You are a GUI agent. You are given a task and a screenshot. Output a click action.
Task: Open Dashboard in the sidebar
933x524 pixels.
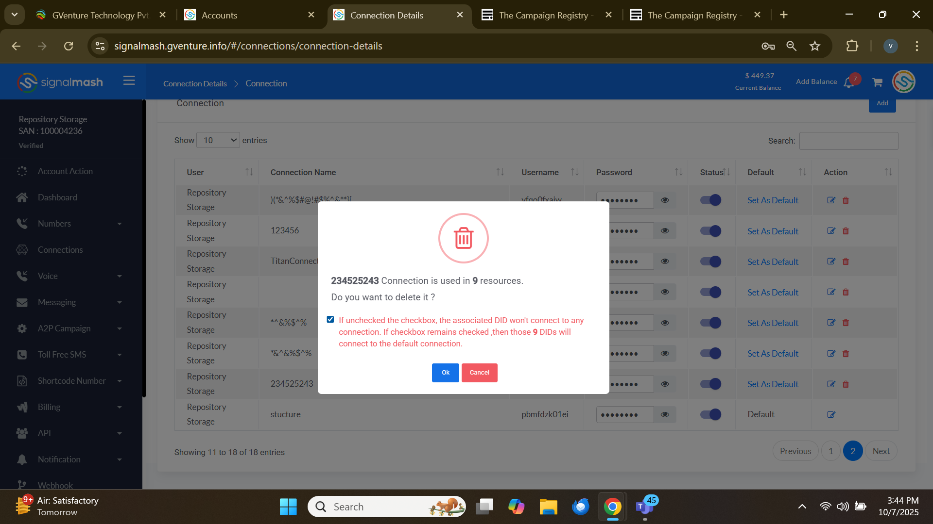click(57, 197)
